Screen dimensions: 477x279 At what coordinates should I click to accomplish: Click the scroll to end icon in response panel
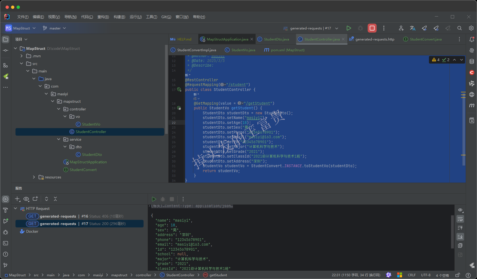click(460, 237)
